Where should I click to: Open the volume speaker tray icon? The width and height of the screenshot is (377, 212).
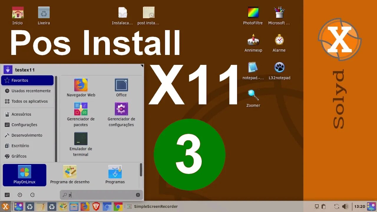[x=345, y=206]
